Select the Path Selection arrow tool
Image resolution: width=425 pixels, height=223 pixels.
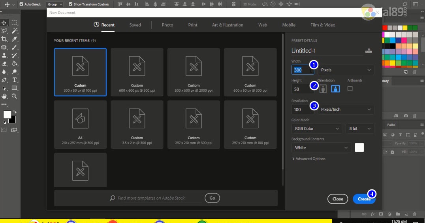point(4,88)
